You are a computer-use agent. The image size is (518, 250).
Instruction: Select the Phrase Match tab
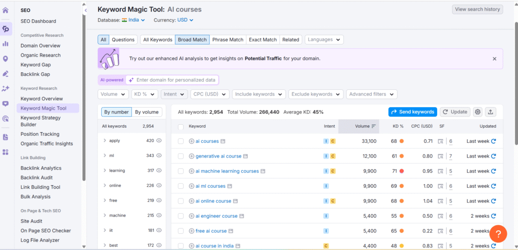[x=228, y=39]
